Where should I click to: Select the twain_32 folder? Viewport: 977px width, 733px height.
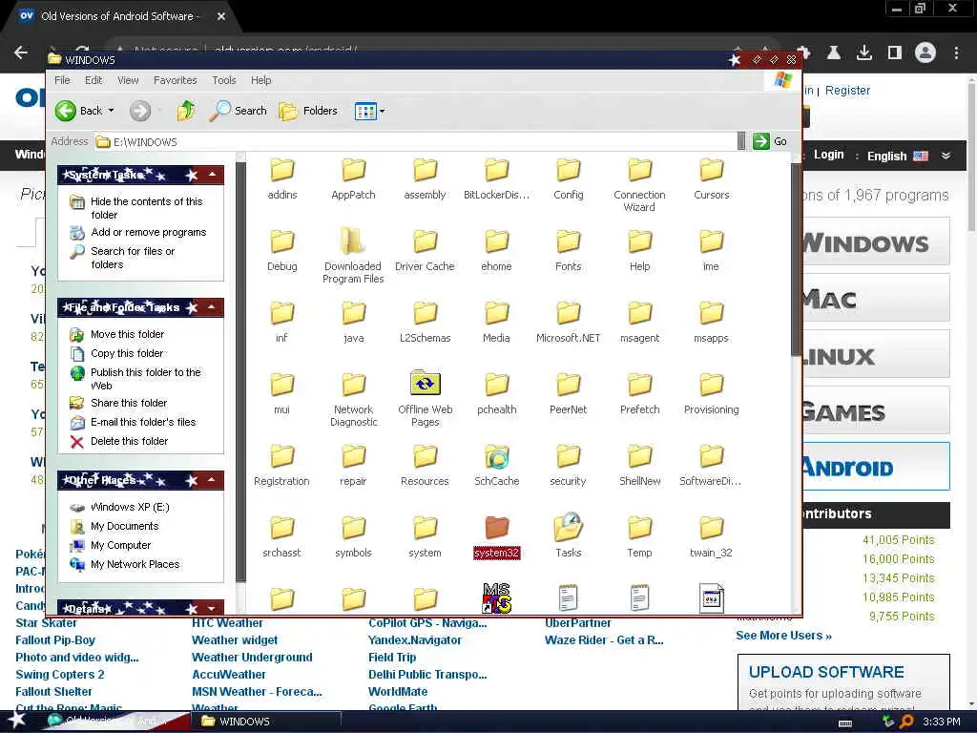coord(711,537)
